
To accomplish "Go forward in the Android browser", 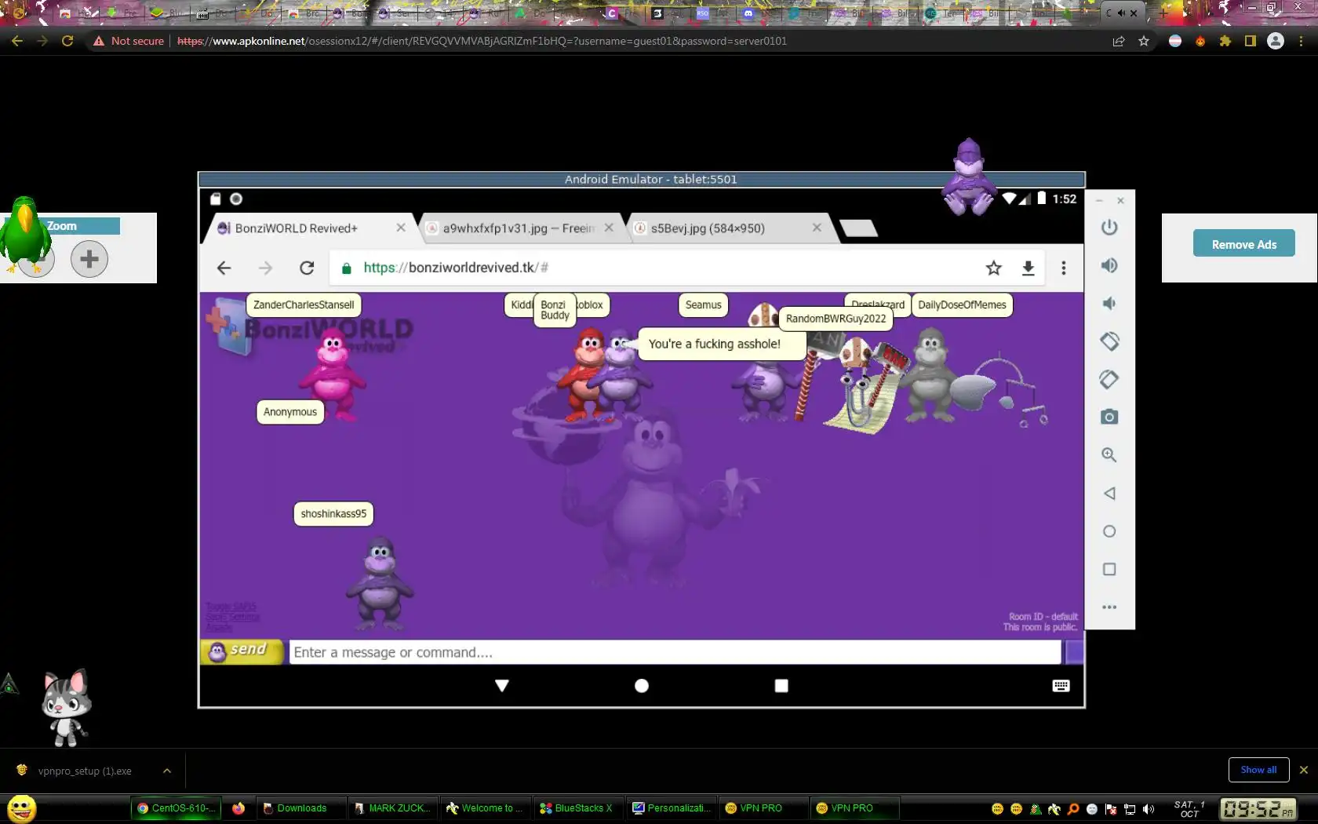I will (266, 268).
